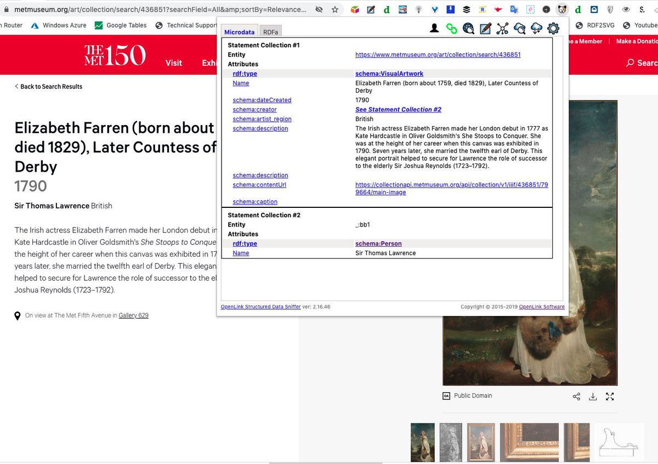Click the crossed-out eye icon in address bar
This screenshot has width=658, height=464.
319,9
